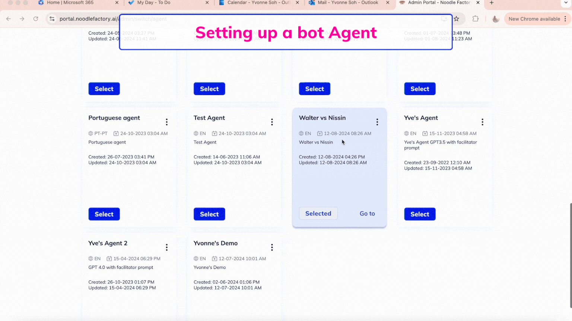Image resolution: width=572 pixels, height=321 pixels.
Task: Open the Test Agent three-dot menu
Action: (x=272, y=122)
